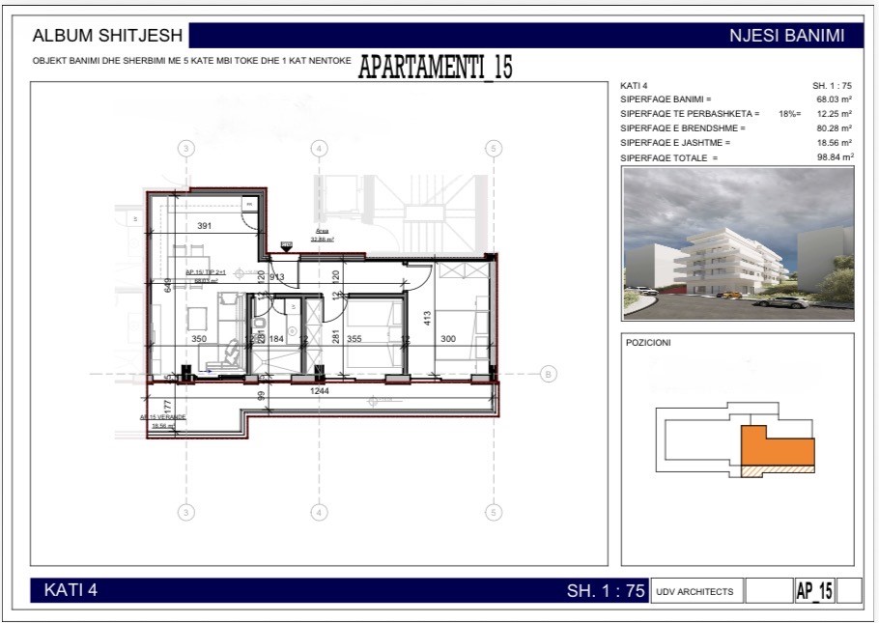Viewport: 879px width, 623px height.
Task: Click the bottom grid bubble numbered 4
Action: tap(317, 512)
